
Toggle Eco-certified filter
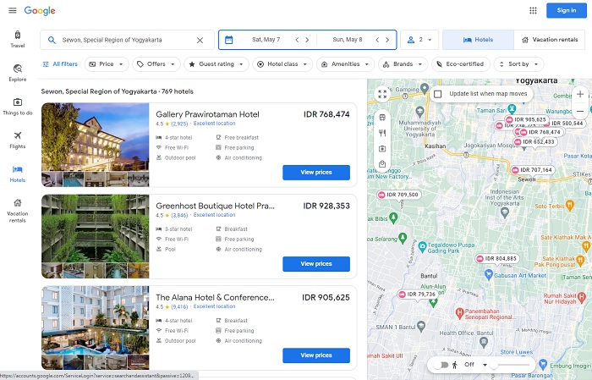461,64
